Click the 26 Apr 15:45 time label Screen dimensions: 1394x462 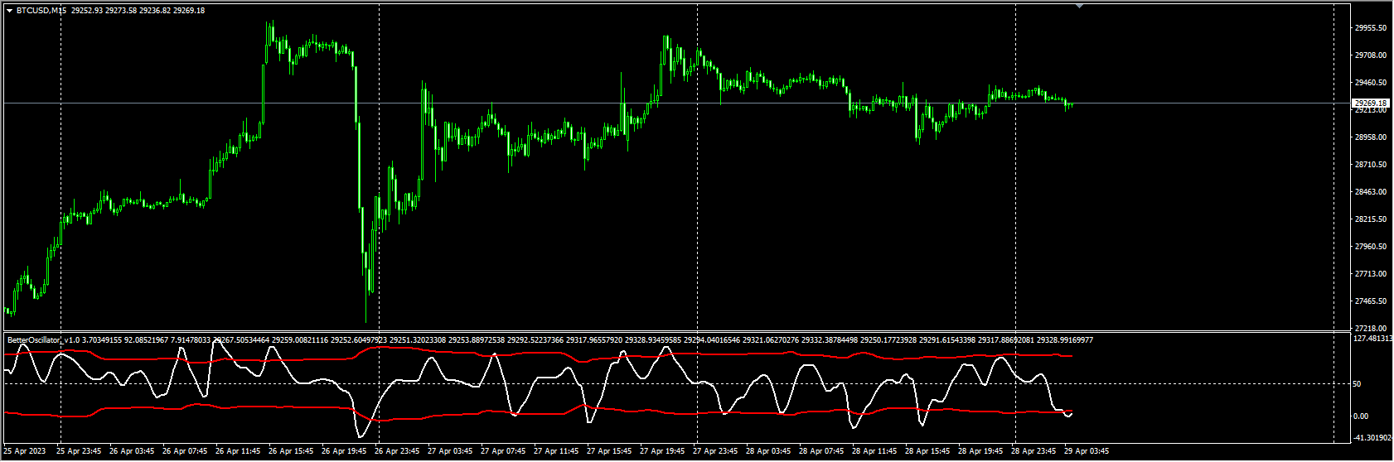(x=291, y=451)
